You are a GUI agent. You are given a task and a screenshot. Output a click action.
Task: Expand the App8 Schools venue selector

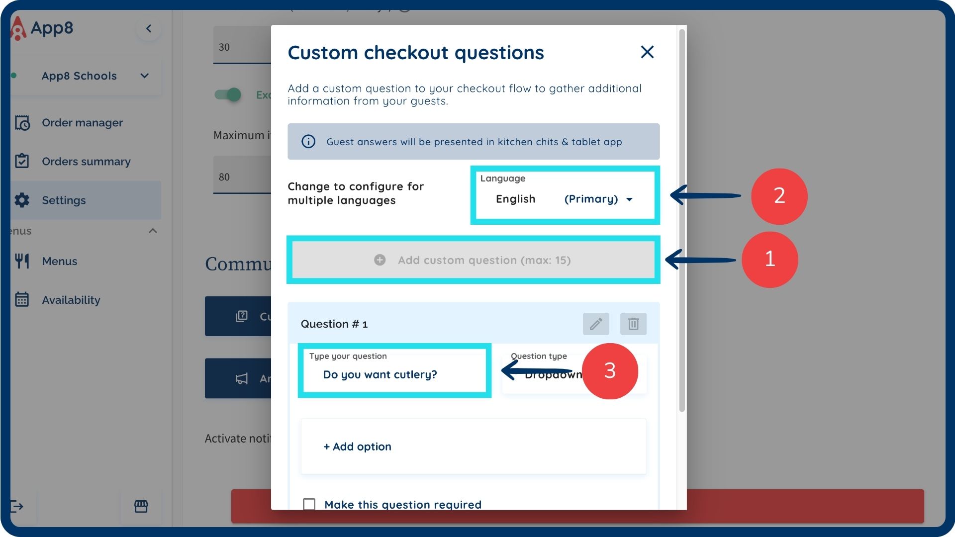144,76
